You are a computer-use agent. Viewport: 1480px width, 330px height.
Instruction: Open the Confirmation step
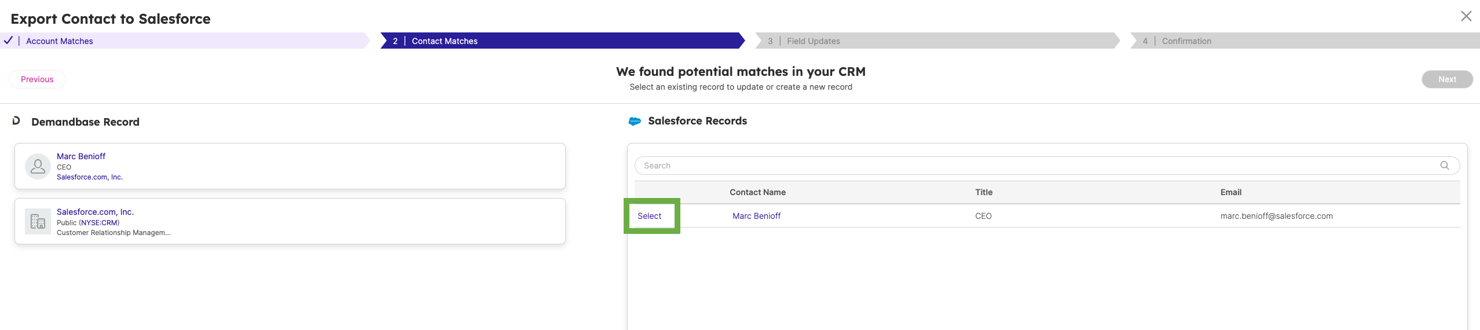(x=1186, y=41)
